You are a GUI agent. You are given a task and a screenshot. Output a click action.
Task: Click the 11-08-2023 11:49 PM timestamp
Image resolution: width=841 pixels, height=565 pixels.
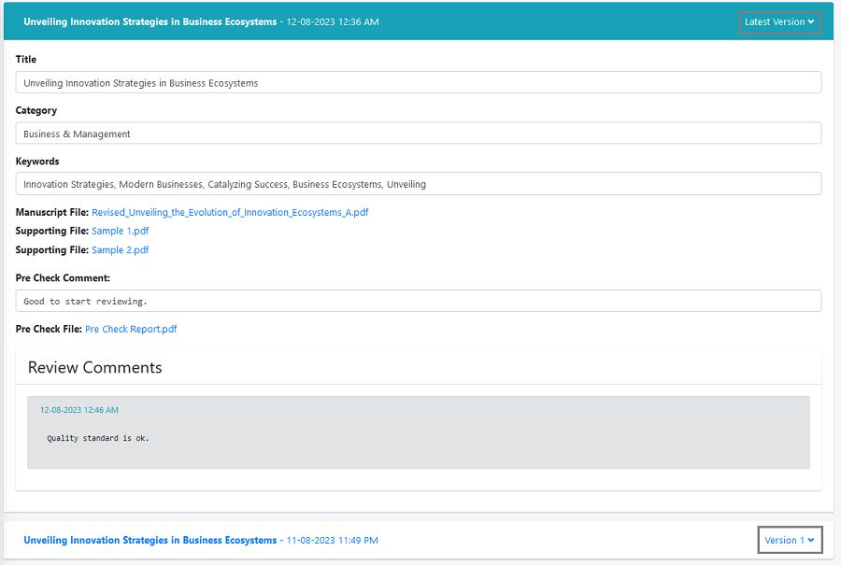(x=333, y=540)
